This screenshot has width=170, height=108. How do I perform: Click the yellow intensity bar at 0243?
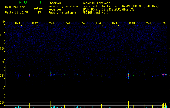coord(51,104)
